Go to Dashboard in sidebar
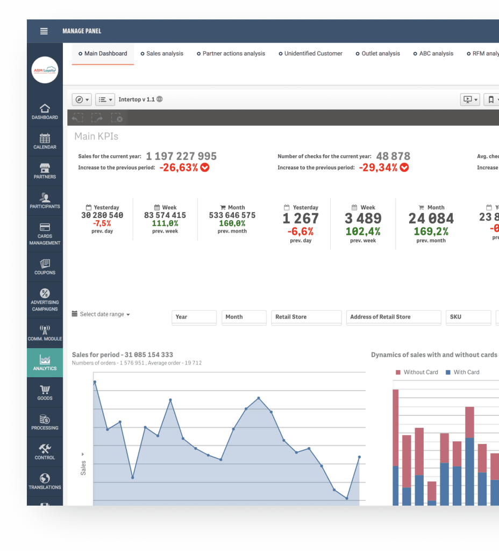This screenshot has width=499, height=551. (x=45, y=111)
